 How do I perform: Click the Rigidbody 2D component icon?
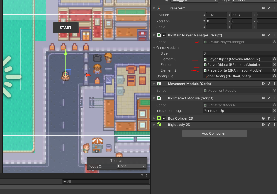click(159, 125)
